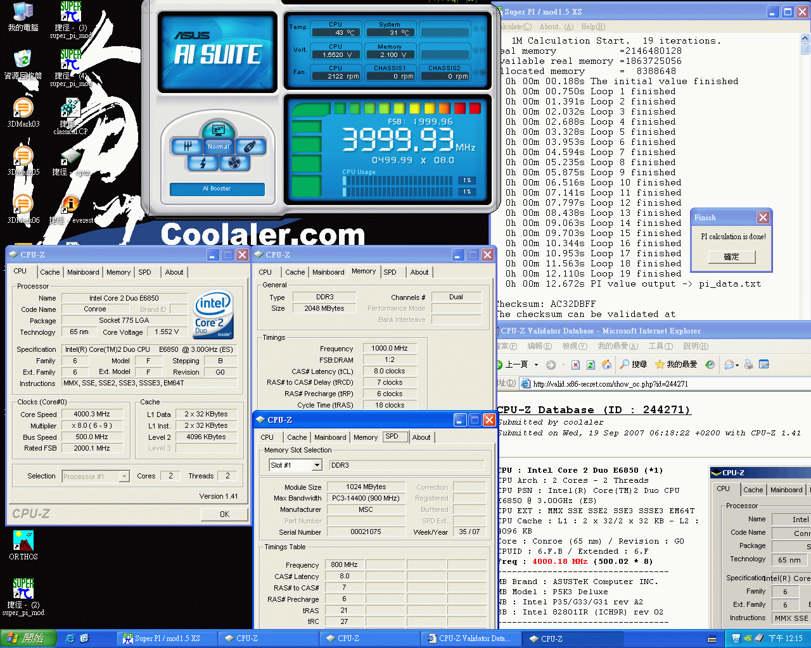The image size is (811, 648).
Task: Click Super PI / mod1.5 XS taskbar button
Action: click(167, 639)
